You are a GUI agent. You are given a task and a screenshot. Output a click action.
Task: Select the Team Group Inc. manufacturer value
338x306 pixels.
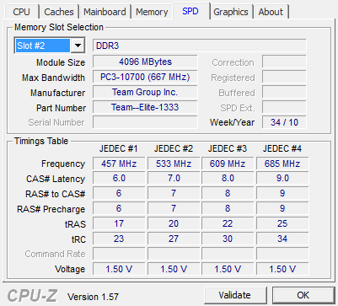tap(145, 92)
